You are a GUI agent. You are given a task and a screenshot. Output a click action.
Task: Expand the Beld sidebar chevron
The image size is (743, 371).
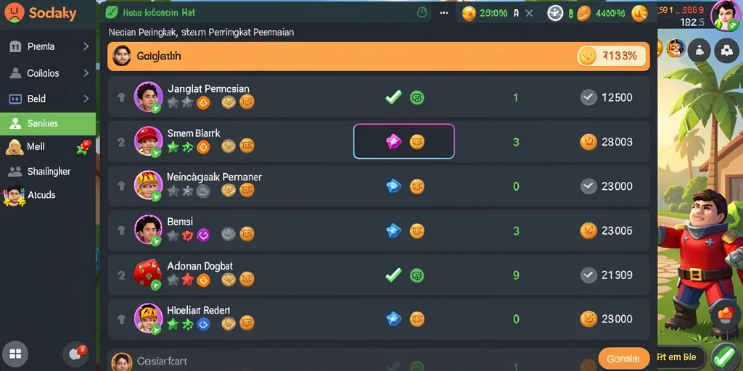coord(86,99)
